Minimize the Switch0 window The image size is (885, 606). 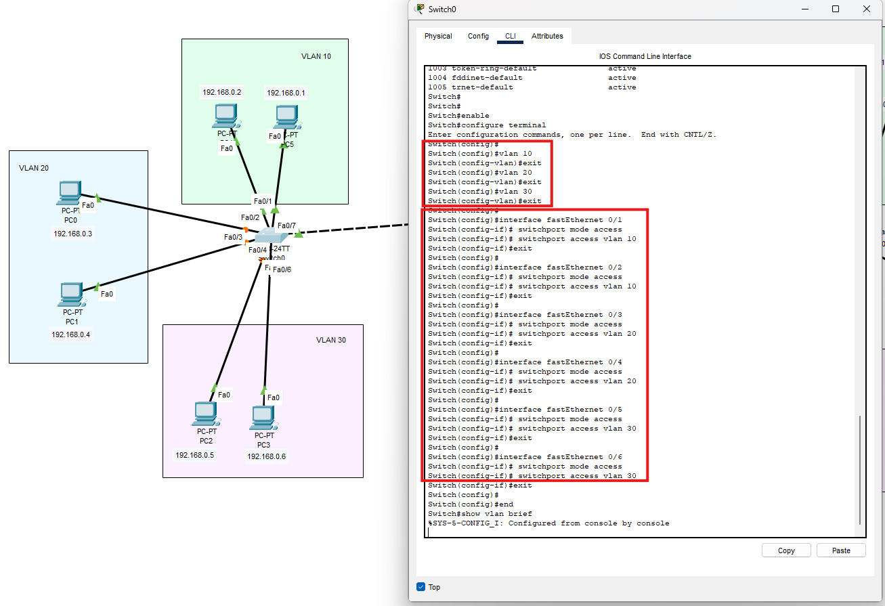[804, 9]
